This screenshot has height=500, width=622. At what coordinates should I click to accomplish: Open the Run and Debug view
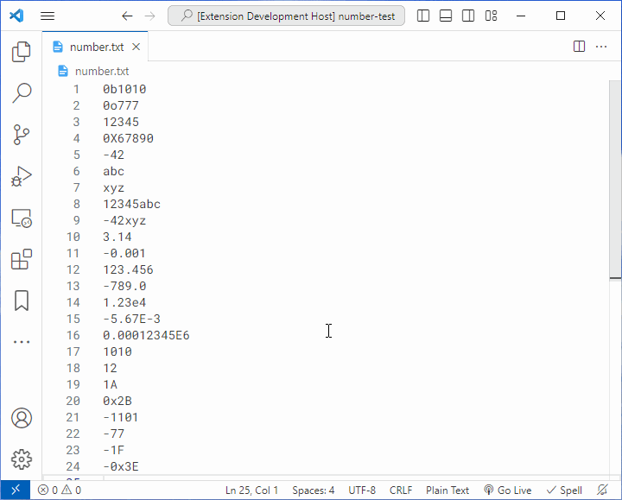coord(22,176)
